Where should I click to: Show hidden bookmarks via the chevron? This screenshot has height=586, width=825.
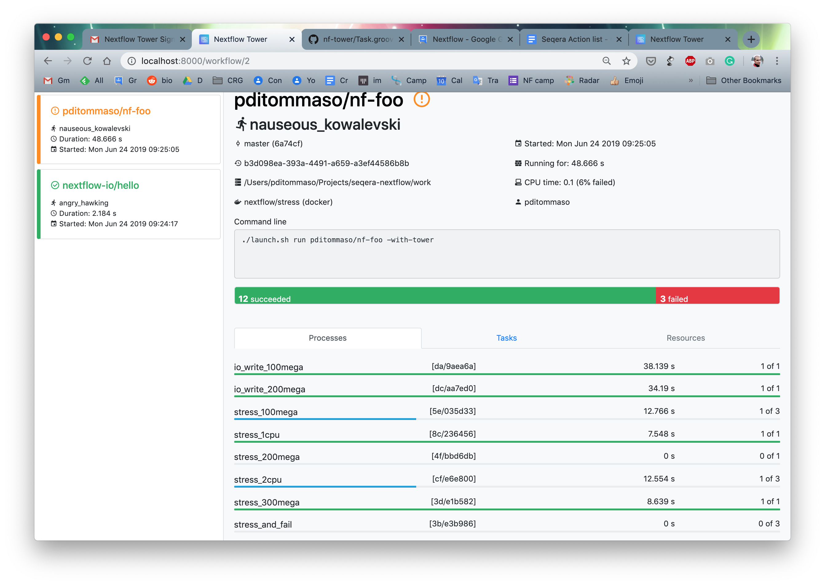(x=691, y=80)
